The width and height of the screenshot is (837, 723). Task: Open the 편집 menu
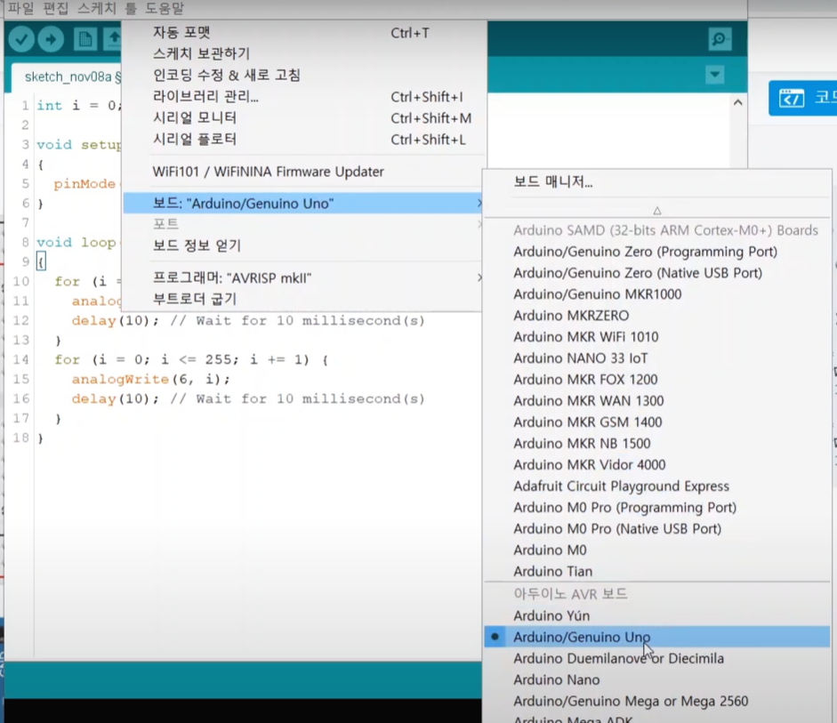pyautogui.click(x=55, y=8)
